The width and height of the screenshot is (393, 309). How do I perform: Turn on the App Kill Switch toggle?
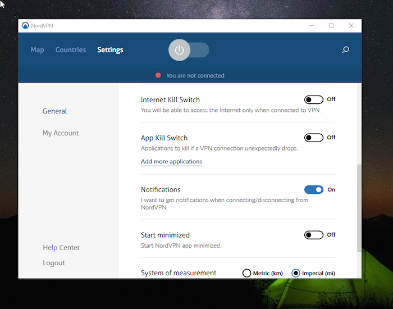pyautogui.click(x=313, y=138)
